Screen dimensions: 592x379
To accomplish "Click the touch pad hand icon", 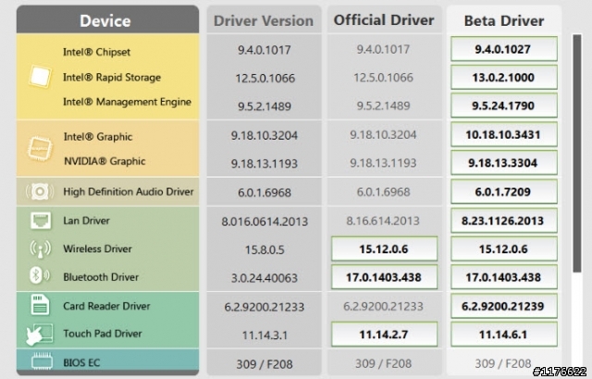I will tap(39, 334).
